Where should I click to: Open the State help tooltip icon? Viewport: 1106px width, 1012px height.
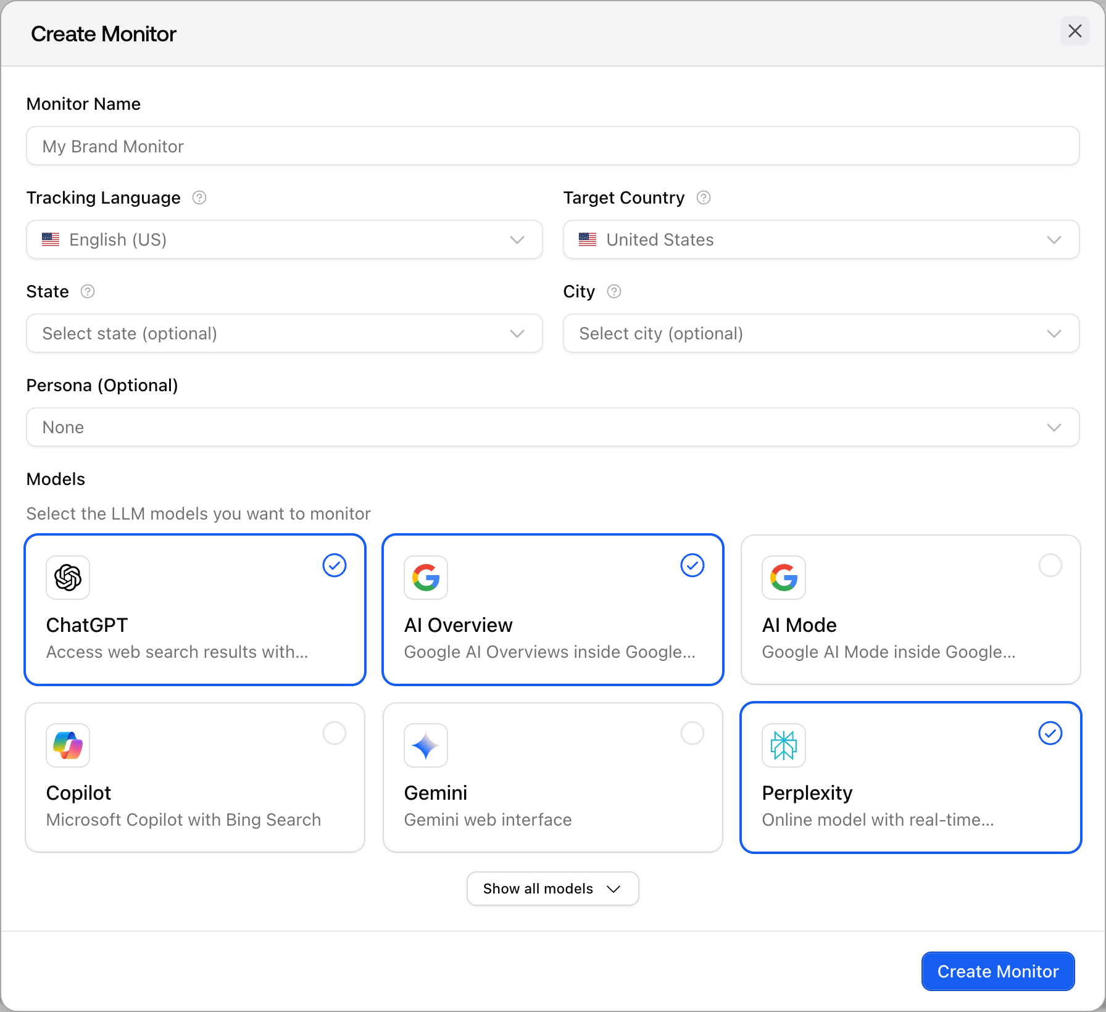point(88,291)
